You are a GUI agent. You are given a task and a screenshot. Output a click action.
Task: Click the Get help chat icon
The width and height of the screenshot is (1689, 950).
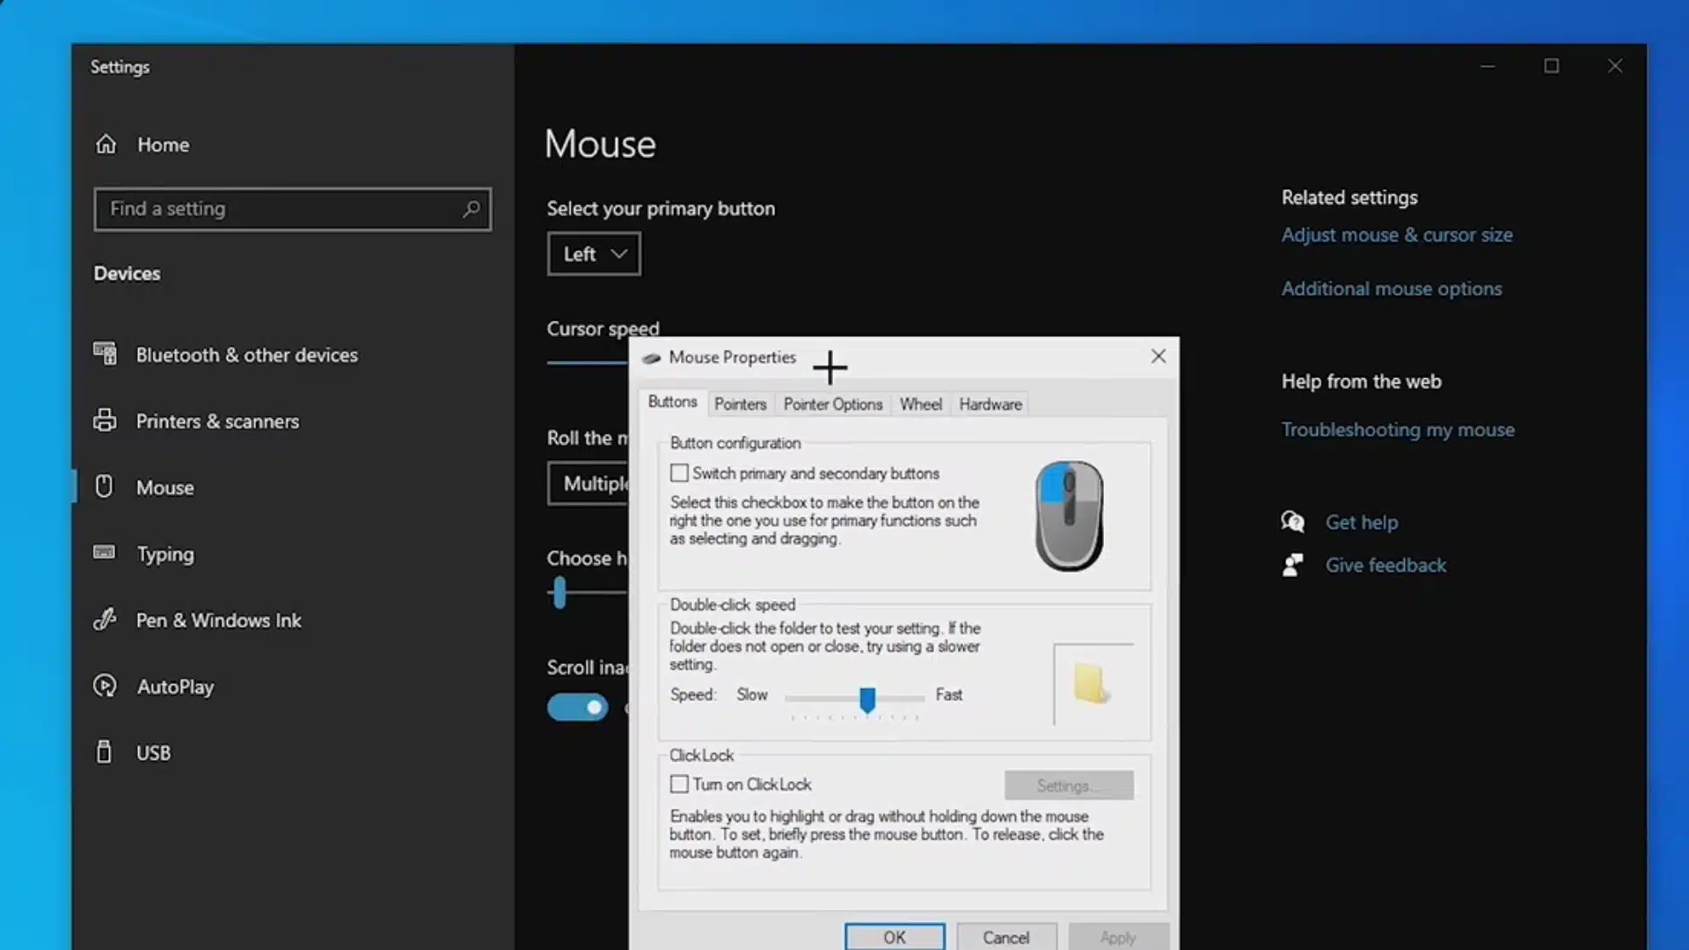[x=1292, y=522]
